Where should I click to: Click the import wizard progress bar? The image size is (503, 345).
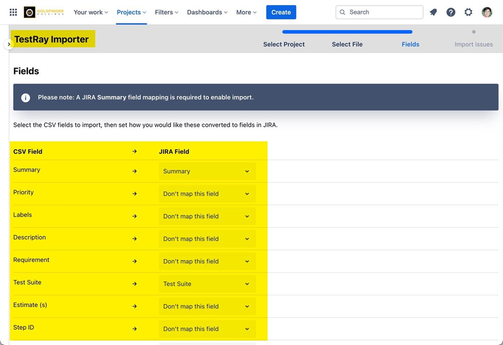(347, 32)
